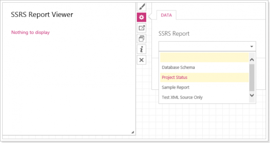Click the Nothing to display message
The image size is (270, 143).
click(x=30, y=33)
